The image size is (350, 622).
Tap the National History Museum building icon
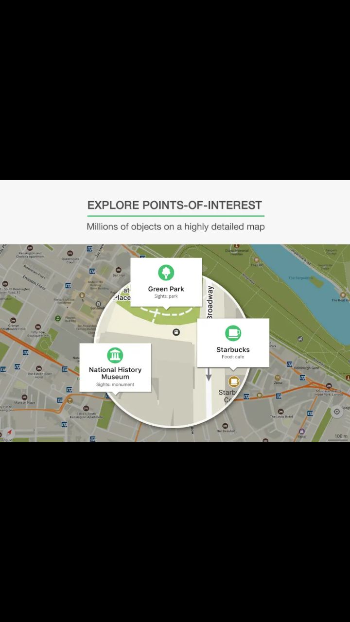coord(115,355)
